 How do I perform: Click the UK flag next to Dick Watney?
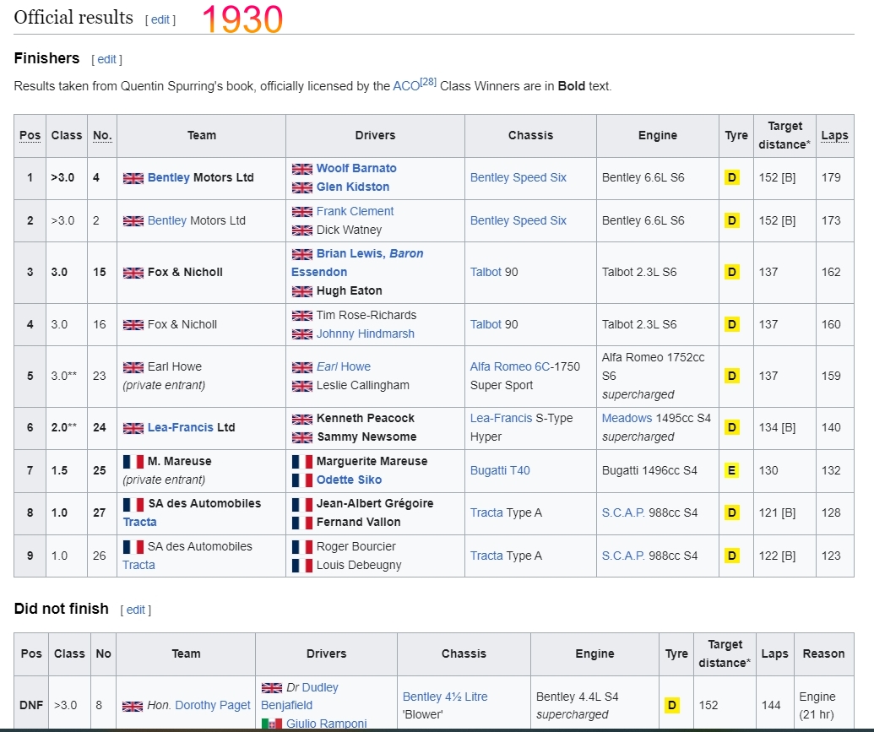tap(302, 230)
